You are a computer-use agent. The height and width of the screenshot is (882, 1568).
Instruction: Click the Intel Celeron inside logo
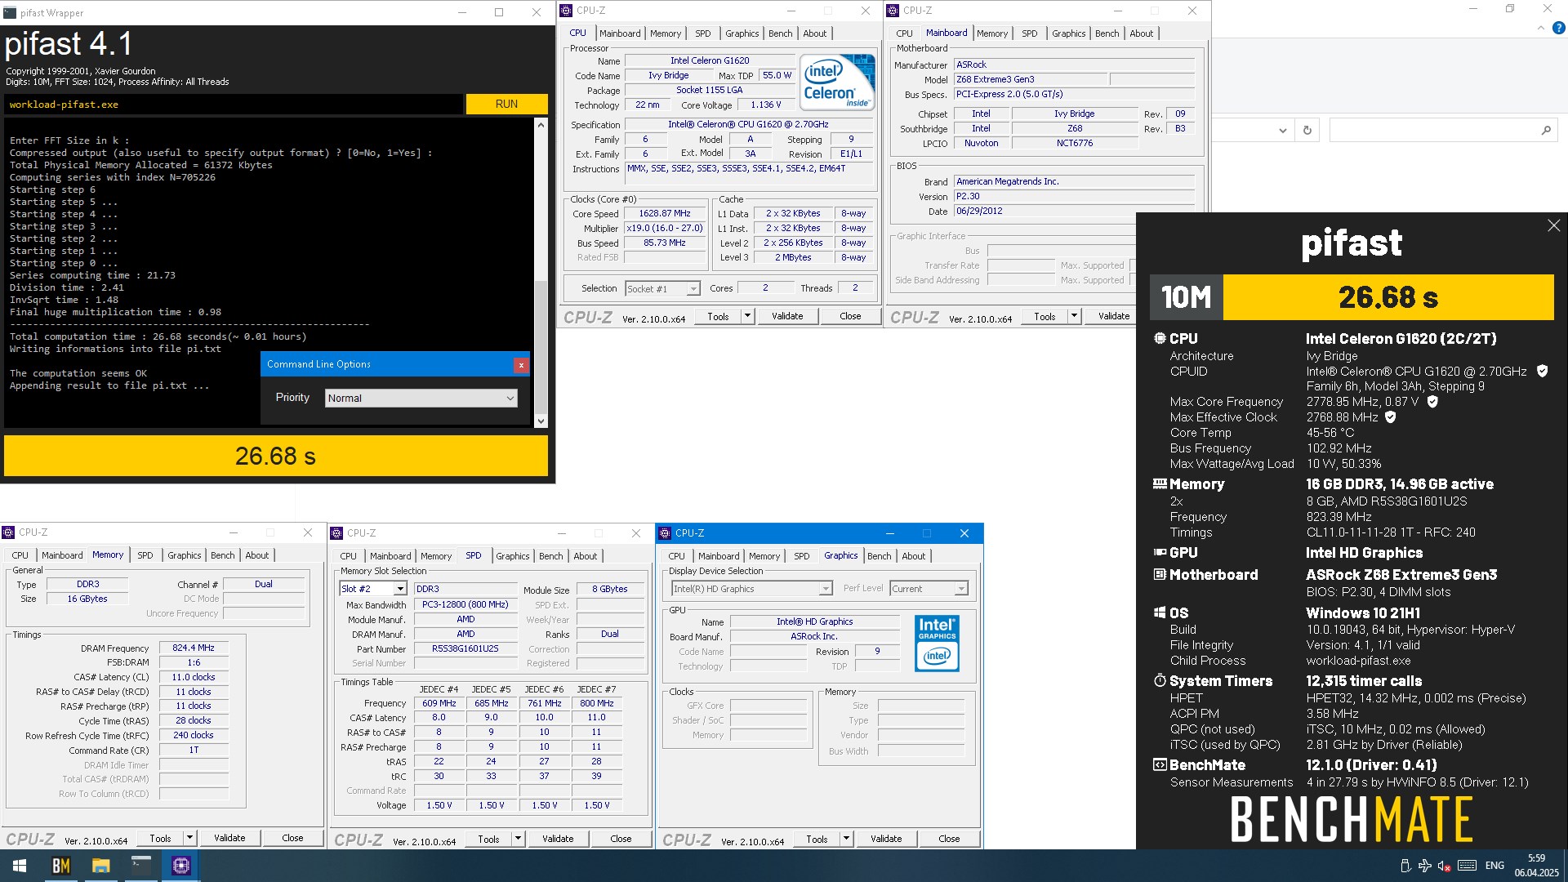(837, 82)
